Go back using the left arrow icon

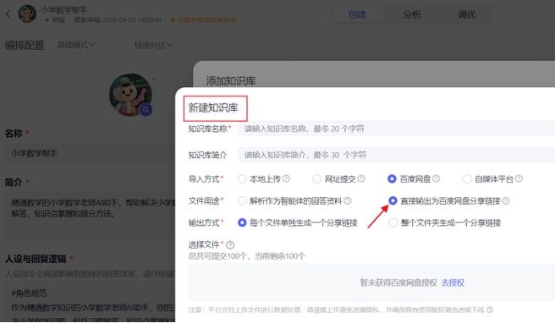click(8, 14)
